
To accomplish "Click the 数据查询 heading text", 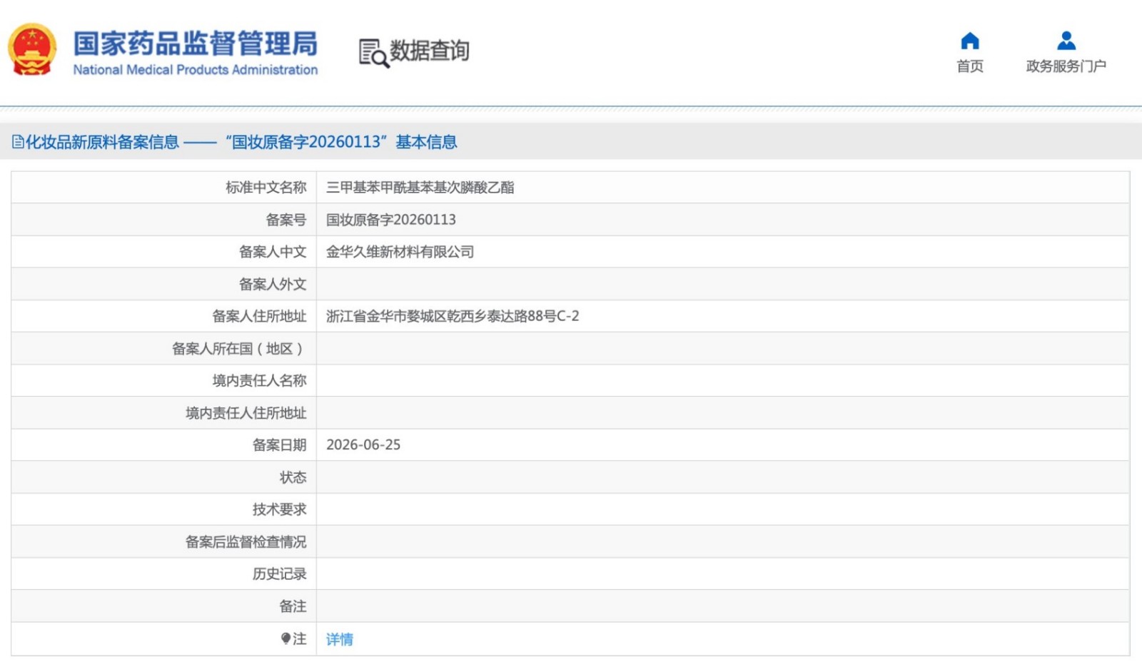I will coord(430,51).
